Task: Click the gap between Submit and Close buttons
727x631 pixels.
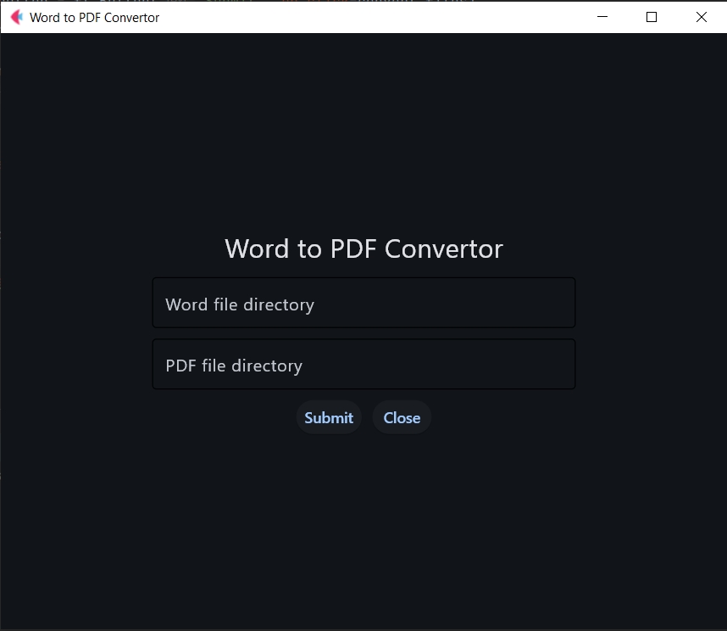Action: (x=367, y=417)
